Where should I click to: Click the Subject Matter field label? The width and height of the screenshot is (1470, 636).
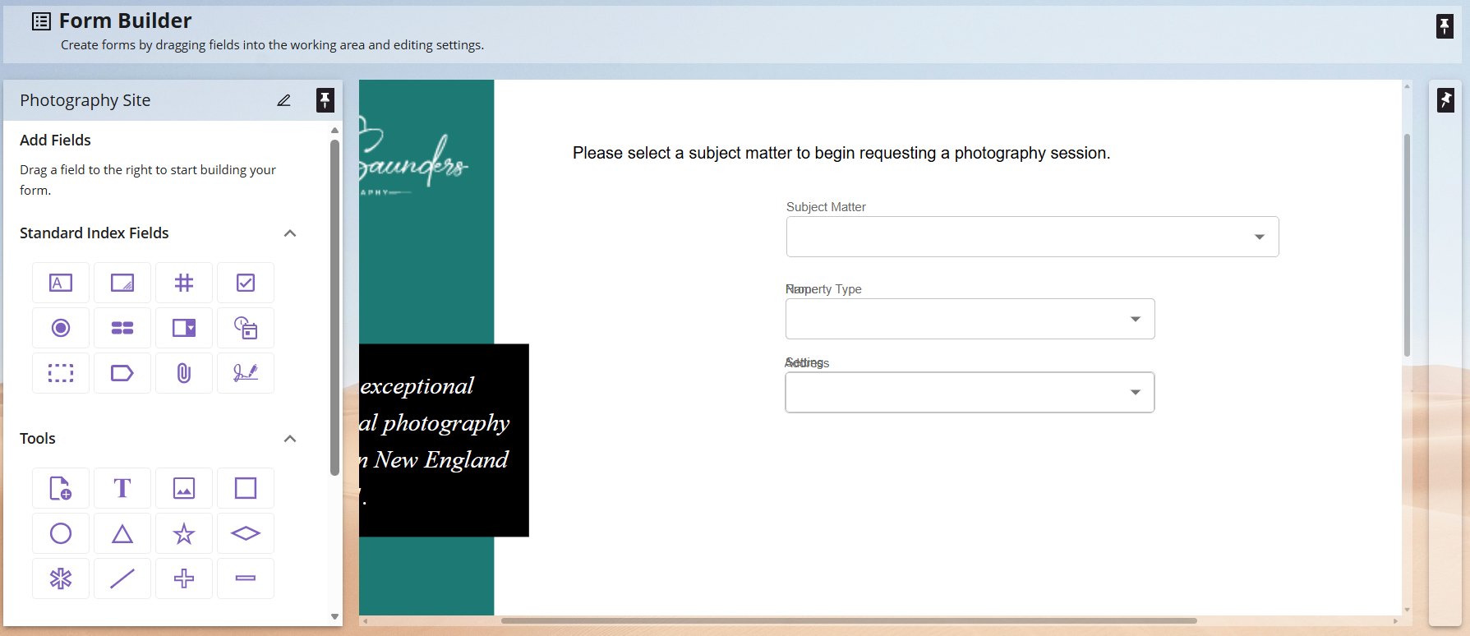click(x=826, y=207)
